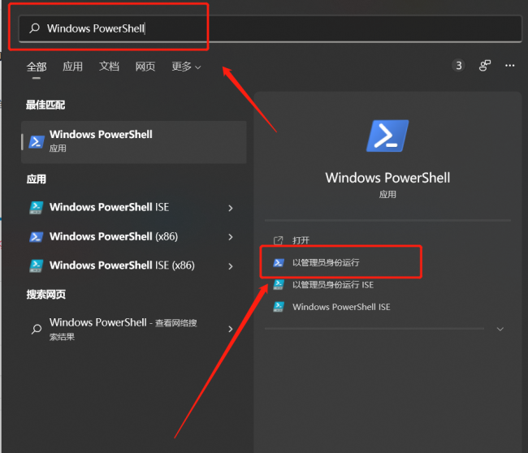Click the Windows PowerShell (x86) icon
The width and height of the screenshot is (528, 453).
click(x=37, y=237)
